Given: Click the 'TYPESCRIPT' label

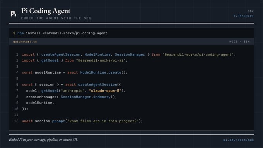Looking at the screenshot, I should pos(244,16).
